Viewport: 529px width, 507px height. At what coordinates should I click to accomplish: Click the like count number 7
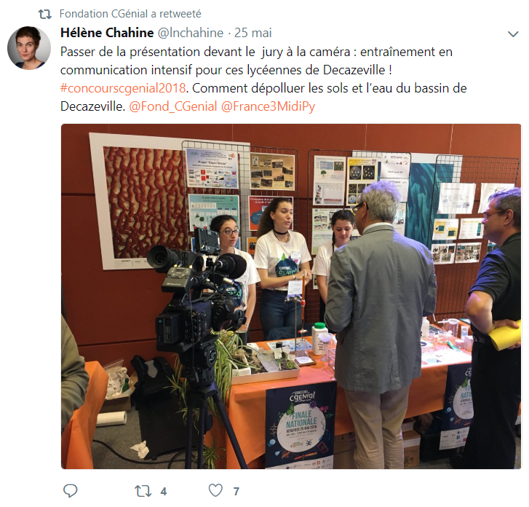click(x=236, y=491)
